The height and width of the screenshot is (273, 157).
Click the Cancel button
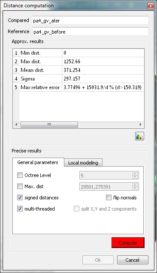133,260
